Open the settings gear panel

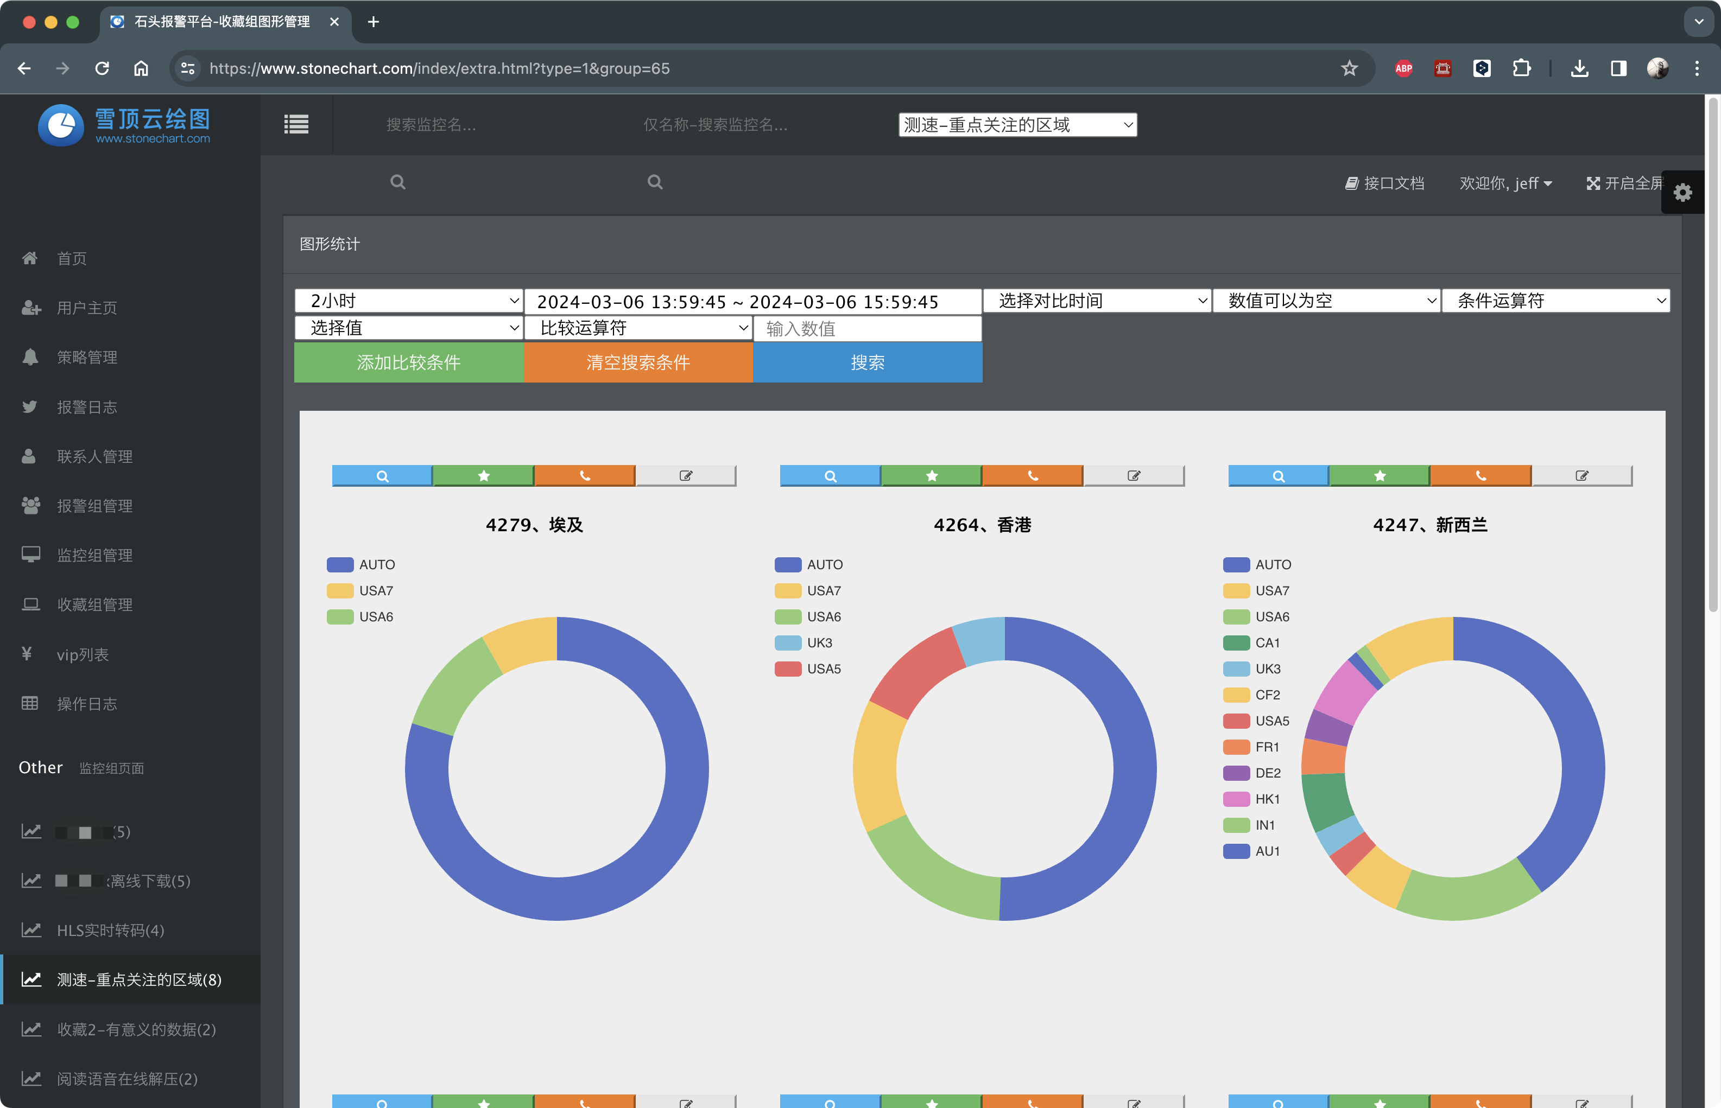[x=1682, y=193]
